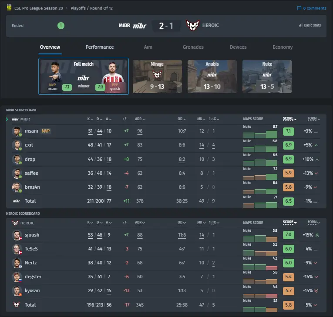Open the comments speech bubble icon
This screenshot has height=317, width=333.
pos(299,8)
